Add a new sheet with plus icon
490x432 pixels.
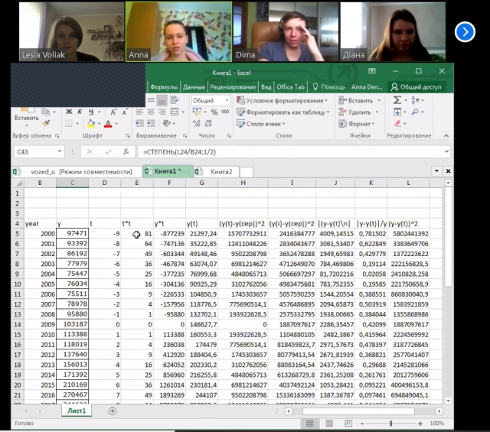(x=113, y=411)
